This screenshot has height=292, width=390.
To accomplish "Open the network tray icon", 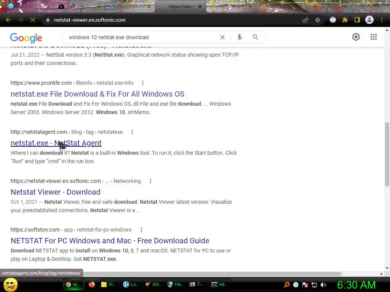I will click(x=314, y=285).
